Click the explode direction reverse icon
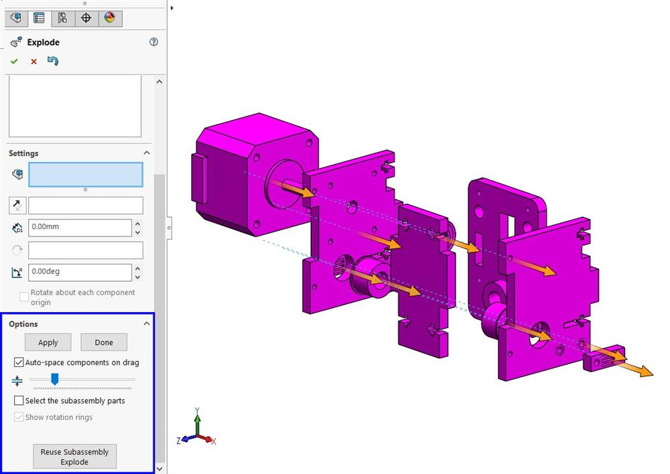Screen dimensions: 670x474 tap(17, 206)
